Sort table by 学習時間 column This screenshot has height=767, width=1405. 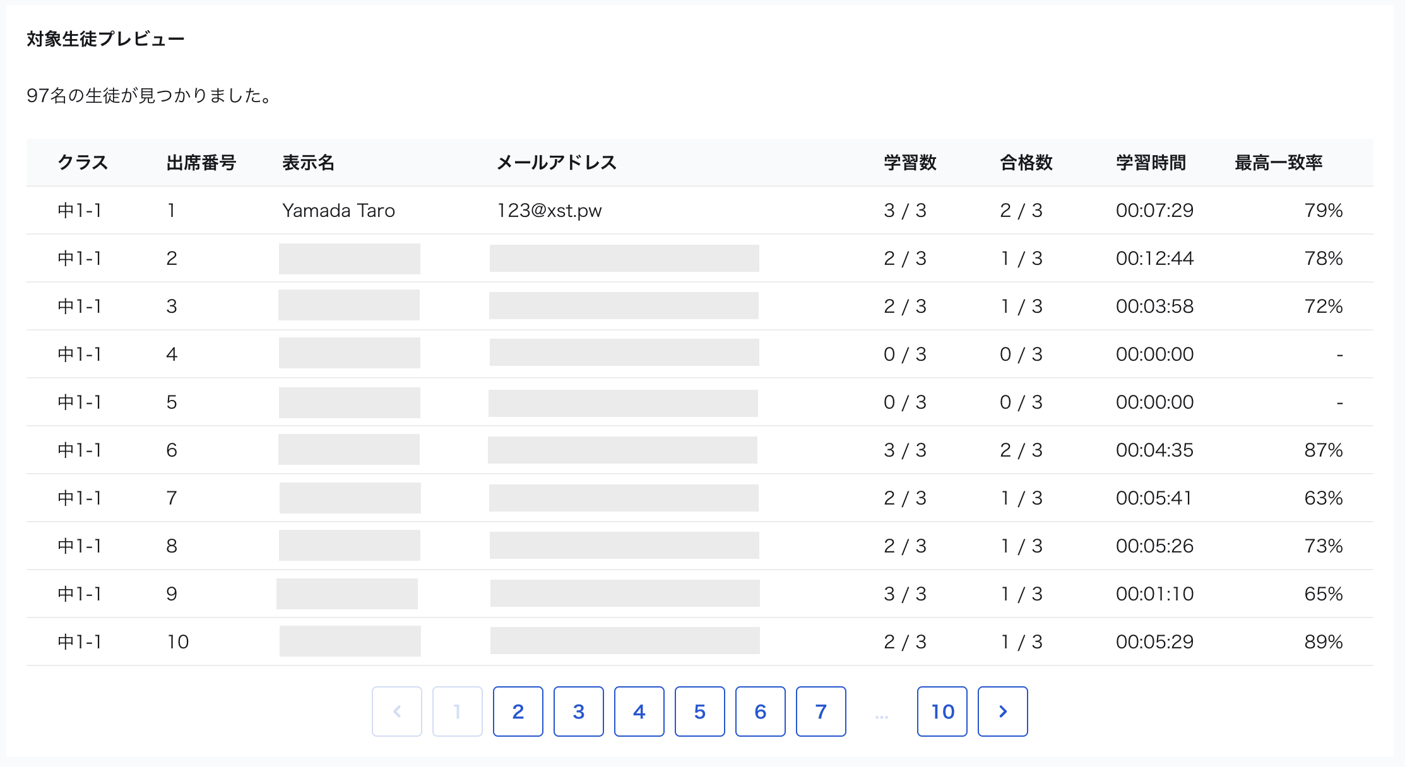(1151, 163)
